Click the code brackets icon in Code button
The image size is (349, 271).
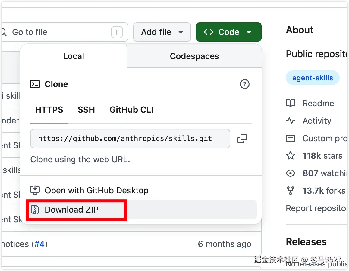209,32
